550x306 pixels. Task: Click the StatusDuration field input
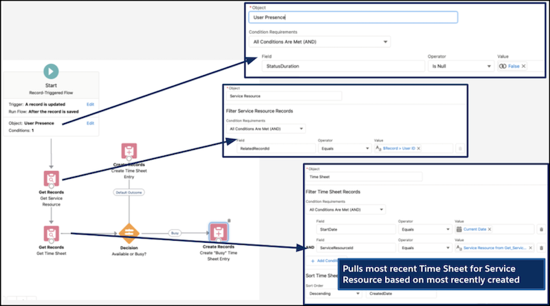[343, 66]
